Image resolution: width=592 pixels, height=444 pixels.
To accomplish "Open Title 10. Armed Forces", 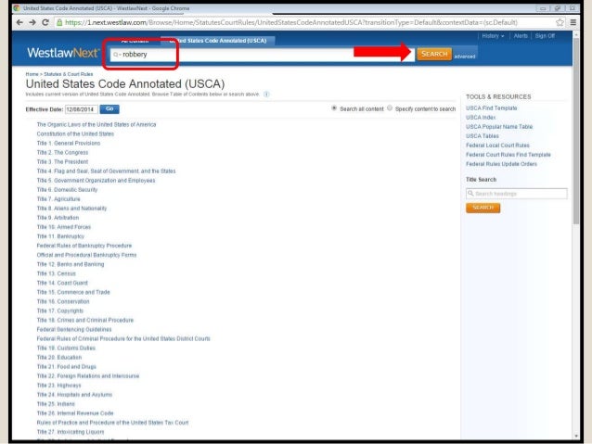I will point(64,227).
